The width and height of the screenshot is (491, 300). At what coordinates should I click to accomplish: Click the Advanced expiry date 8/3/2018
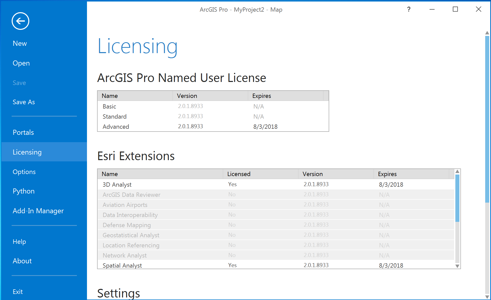[265, 127]
